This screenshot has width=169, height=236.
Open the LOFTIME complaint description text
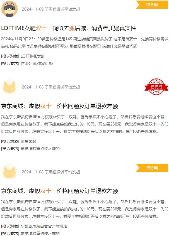coord(84,43)
